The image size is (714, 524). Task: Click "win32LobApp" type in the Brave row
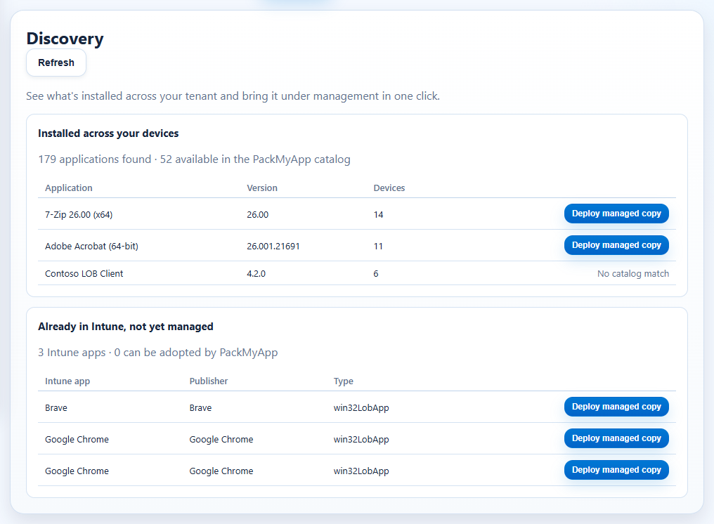tap(361, 408)
